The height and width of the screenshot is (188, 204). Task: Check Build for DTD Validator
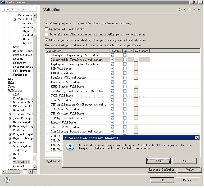[x=125, y=68]
